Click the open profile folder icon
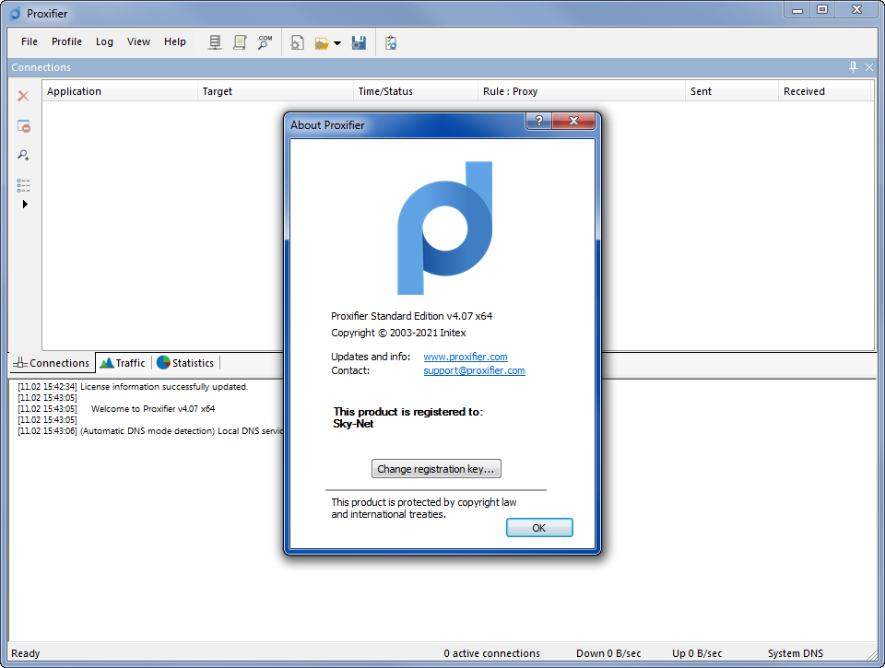The width and height of the screenshot is (885, 668). click(322, 43)
